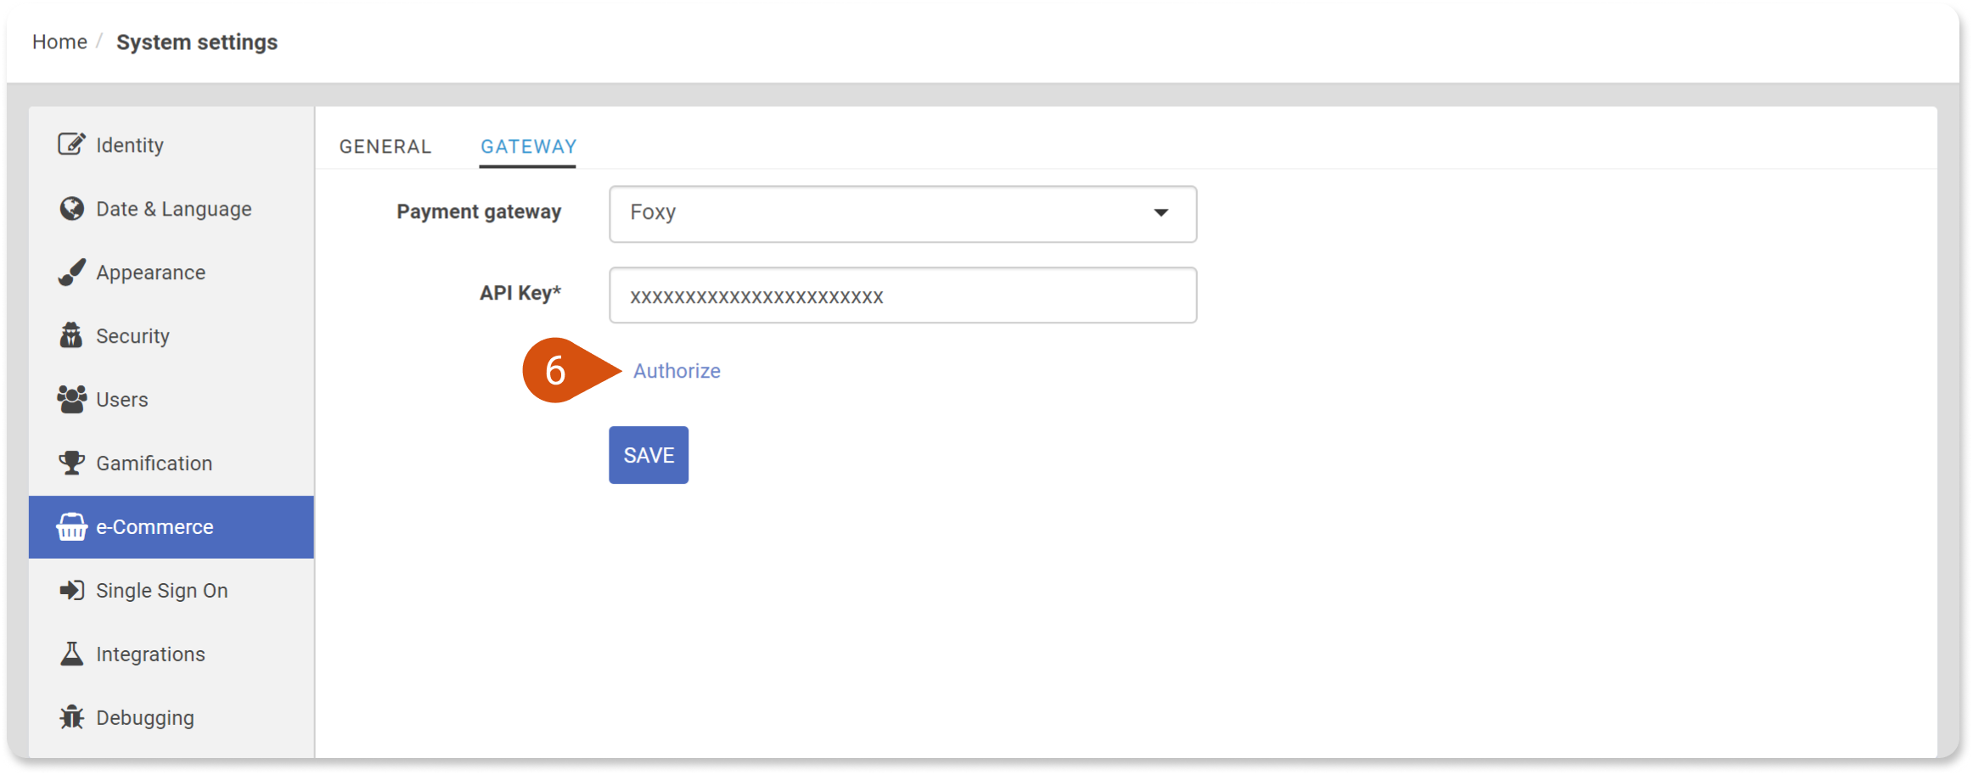
Task: Switch to the GENERAL tab
Action: pos(385,146)
